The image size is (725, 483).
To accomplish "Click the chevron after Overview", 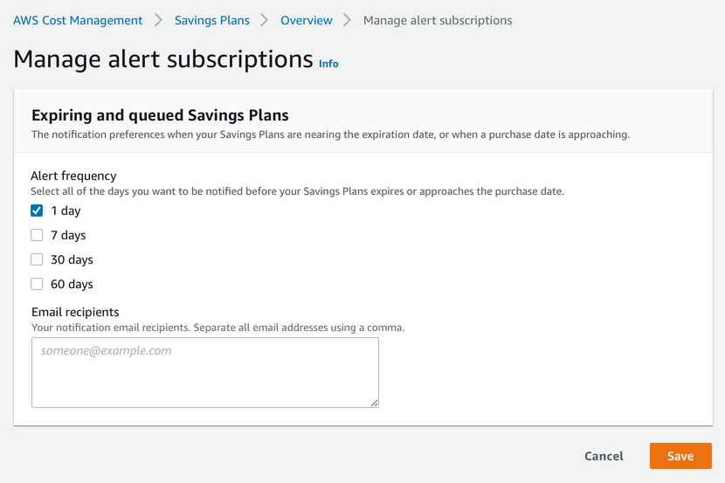I will point(348,20).
